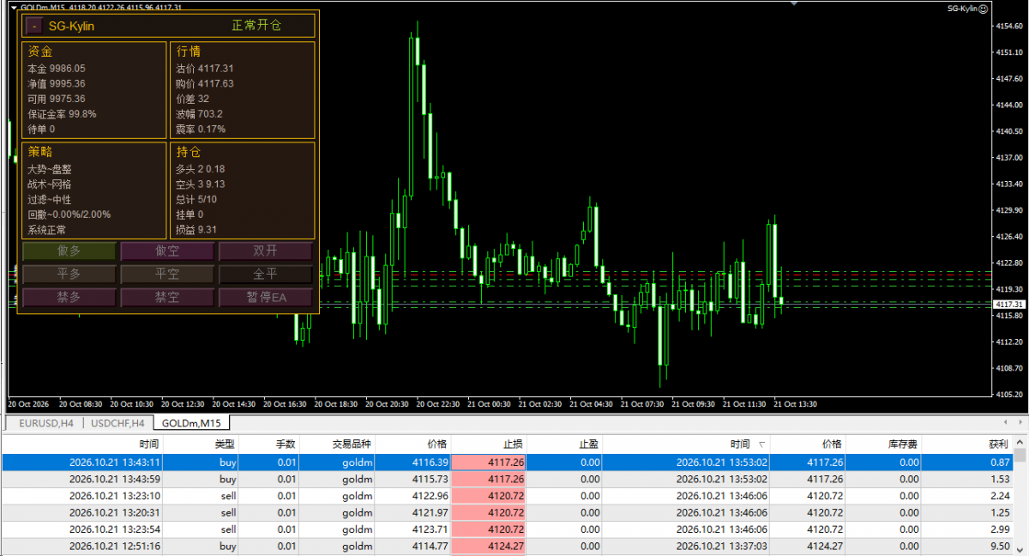Click the 止盈 column header
The image size is (1029, 556).
click(564, 444)
